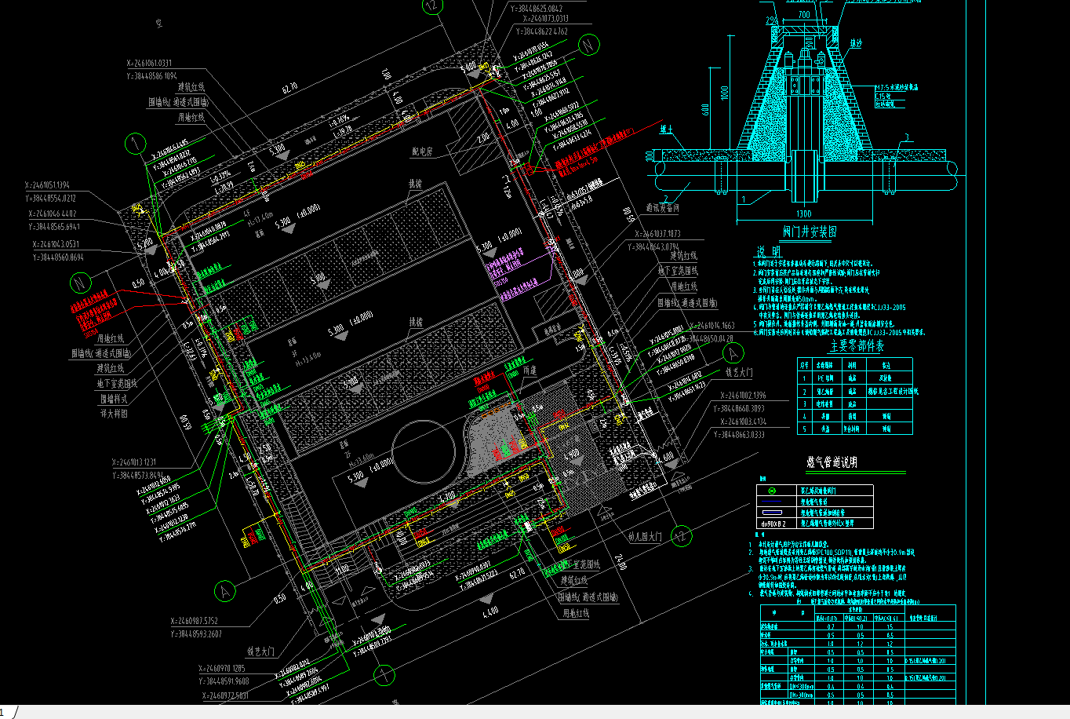This screenshot has height=719, width=1070.
Task: Select axis bubble 1 at bottom of plan
Action: click(384, 674)
